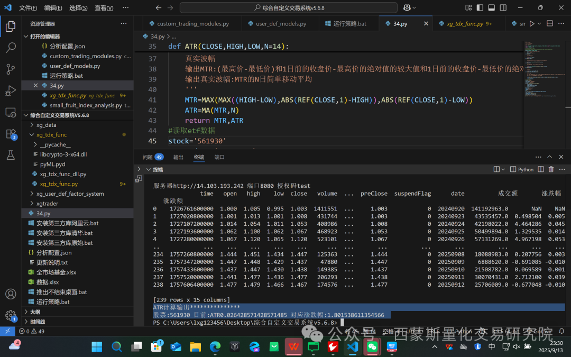Customize layout icon in title bar
The width and height of the screenshot is (571, 357).
[468, 7]
